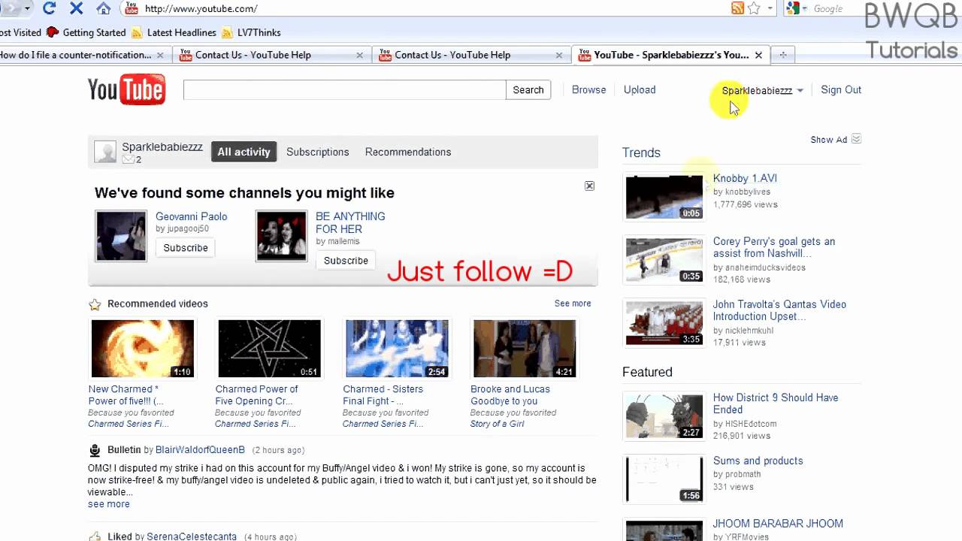
Task: Click the Sparklebabiezzz profile avatar
Action: coord(105,152)
